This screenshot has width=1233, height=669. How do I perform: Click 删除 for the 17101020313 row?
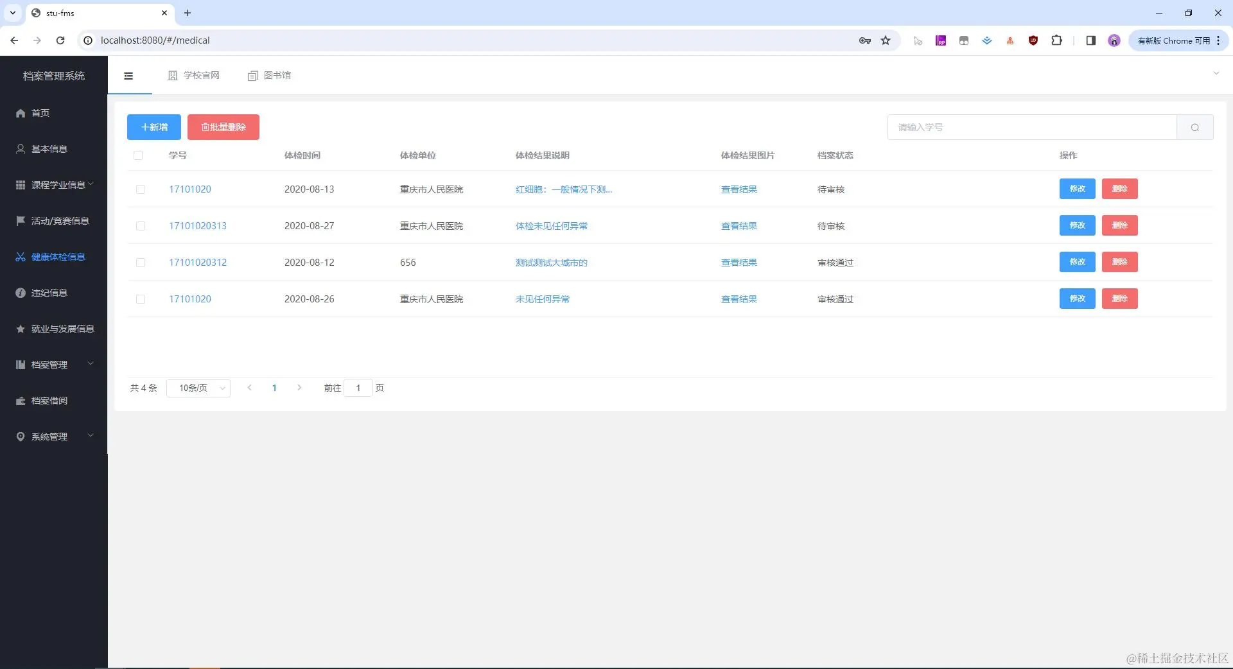coord(1119,225)
